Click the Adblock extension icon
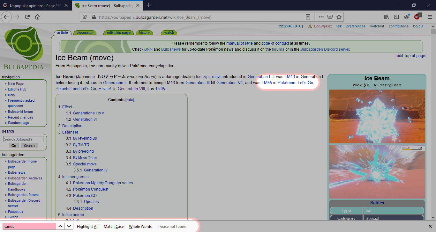Screen dimensions: 436x232 [x=417, y=17]
